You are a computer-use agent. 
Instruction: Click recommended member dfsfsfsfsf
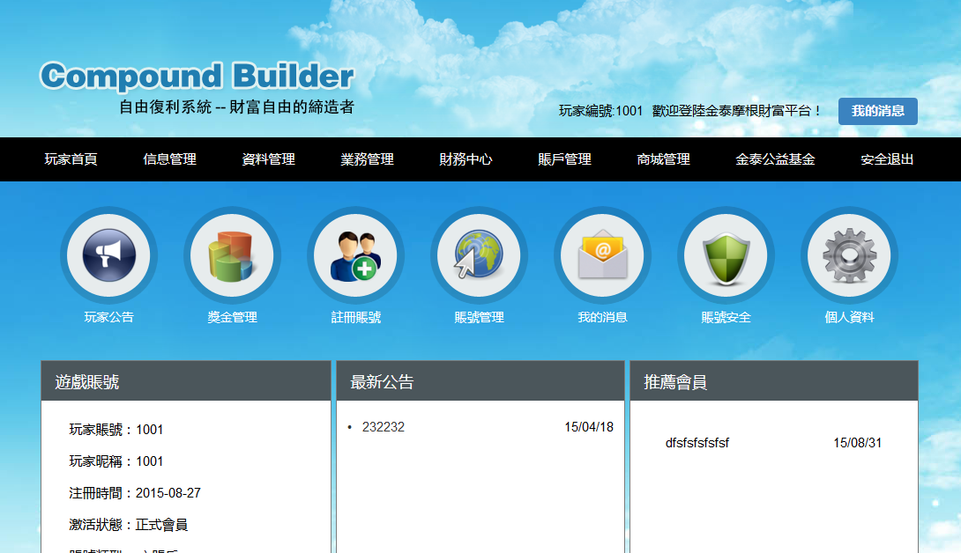[x=697, y=443]
